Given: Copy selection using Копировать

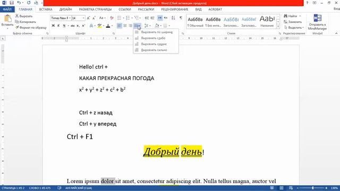Looking at the screenshot, I should tap(25, 22).
